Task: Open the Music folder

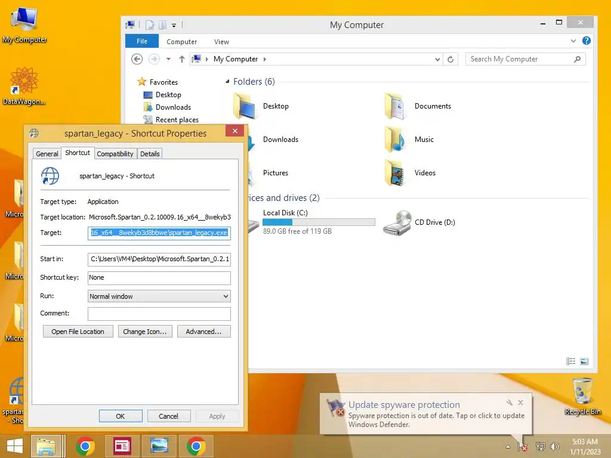Action: tap(409, 140)
